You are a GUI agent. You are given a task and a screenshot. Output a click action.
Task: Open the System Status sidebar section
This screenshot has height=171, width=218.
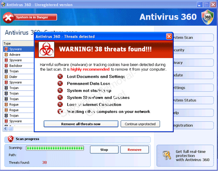point(193,100)
